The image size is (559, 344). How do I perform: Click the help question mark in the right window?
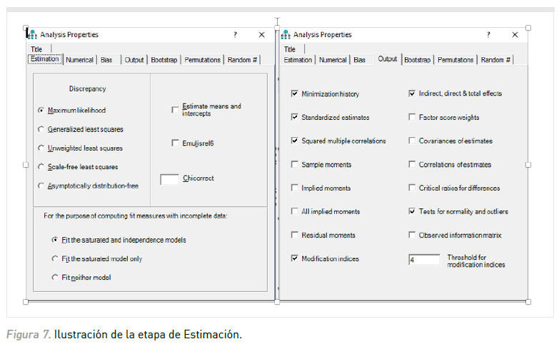tap(488, 34)
